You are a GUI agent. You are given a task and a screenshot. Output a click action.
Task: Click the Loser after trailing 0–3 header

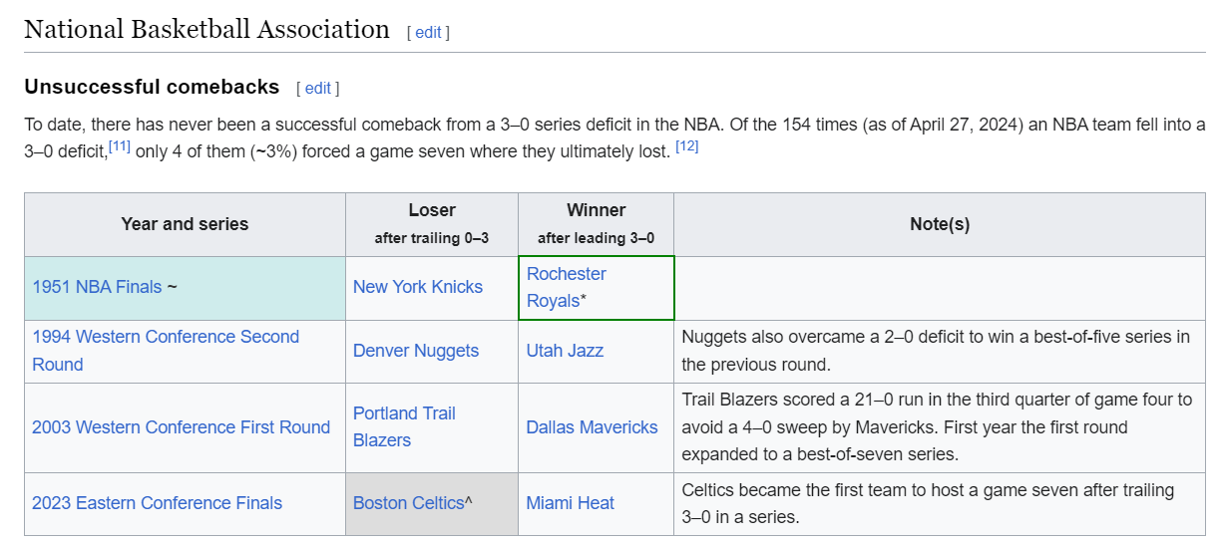tap(432, 223)
